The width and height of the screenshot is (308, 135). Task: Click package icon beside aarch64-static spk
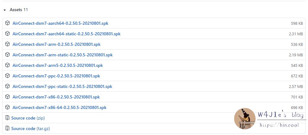coord(7,34)
